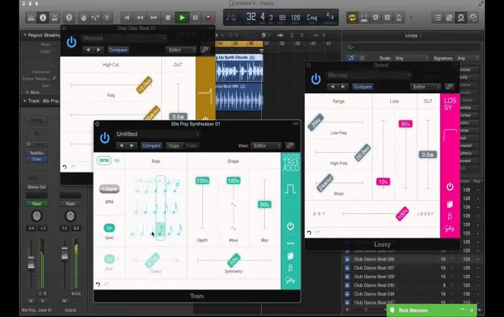Viewport: 504px width, 317px height.
Task: Select Club Dance Beat 007 loop
Action: 374,268
